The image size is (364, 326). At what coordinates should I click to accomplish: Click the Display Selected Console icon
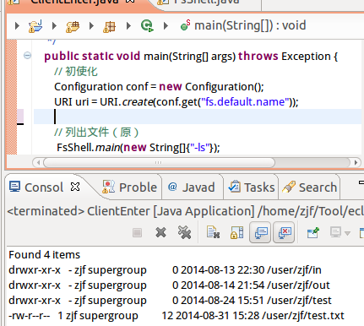coord(335,232)
